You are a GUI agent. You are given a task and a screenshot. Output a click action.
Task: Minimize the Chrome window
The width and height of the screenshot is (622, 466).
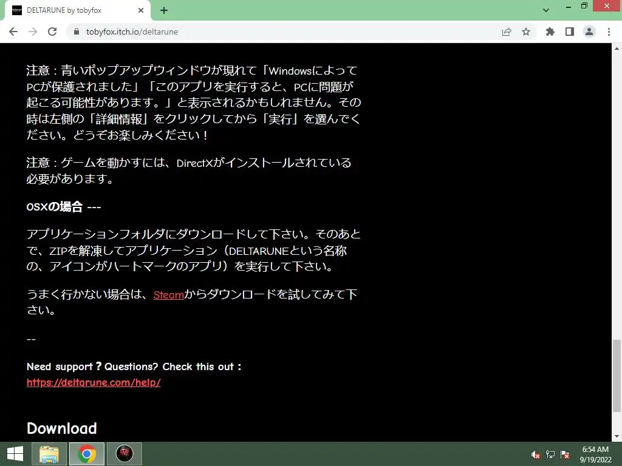[569, 6]
